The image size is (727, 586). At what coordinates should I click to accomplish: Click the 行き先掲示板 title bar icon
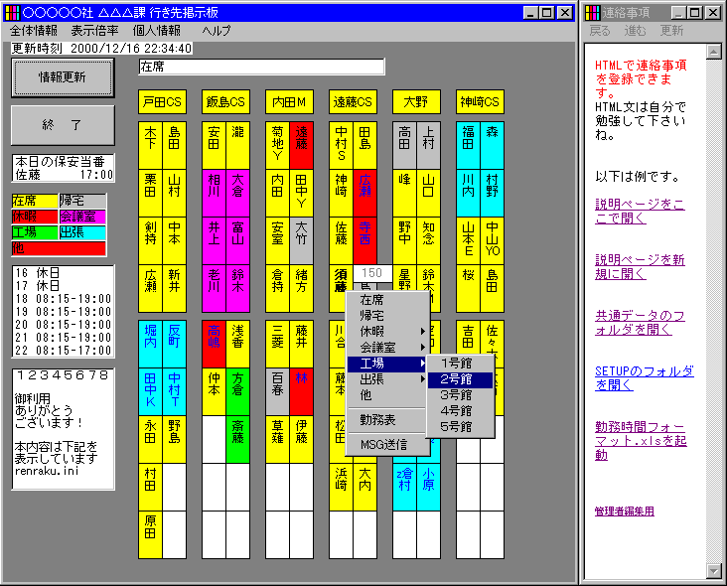click(x=13, y=13)
